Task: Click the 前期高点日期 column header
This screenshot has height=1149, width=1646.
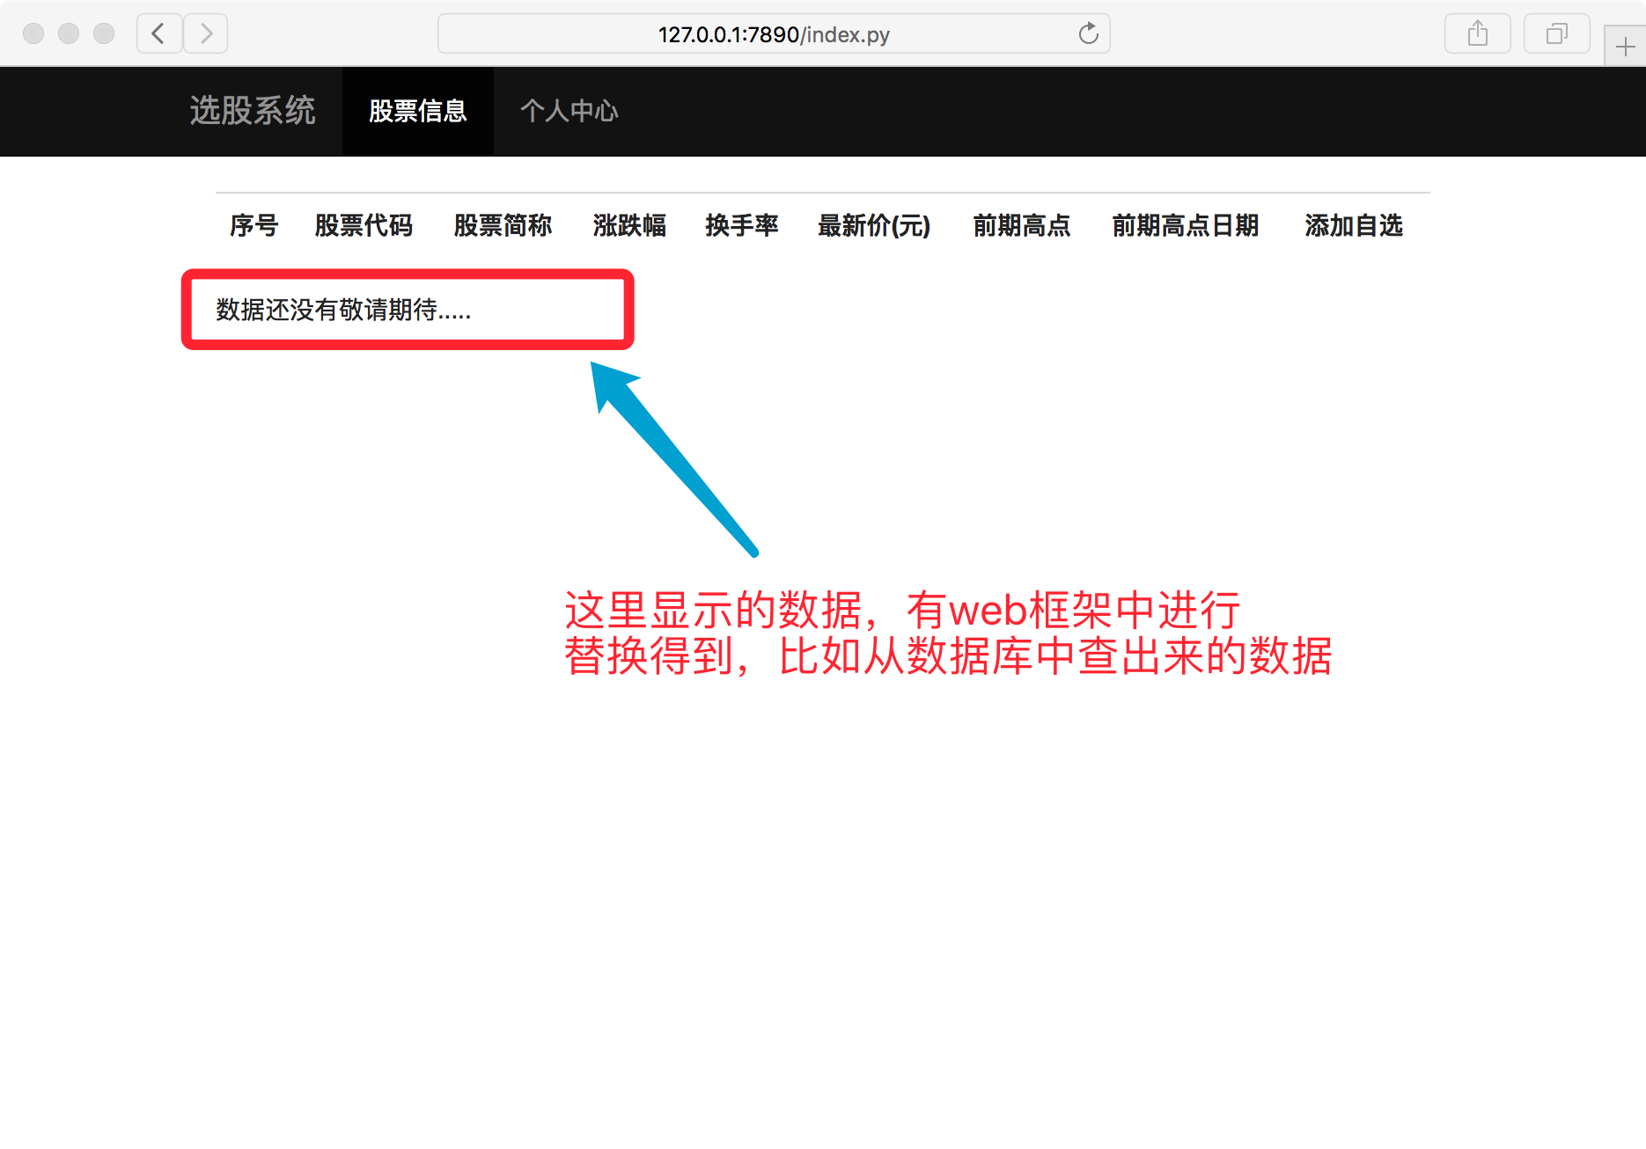Action: [1185, 226]
